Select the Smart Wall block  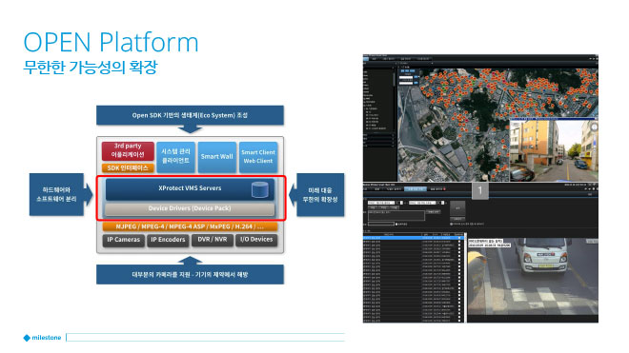[216, 157]
